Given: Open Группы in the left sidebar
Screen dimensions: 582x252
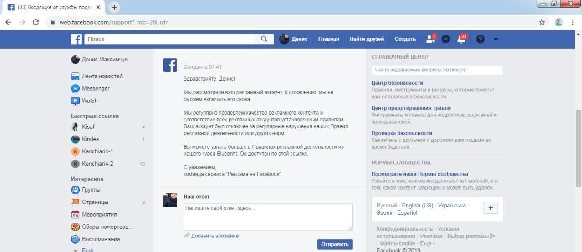Looking at the screenshot, I should [91, 190].
